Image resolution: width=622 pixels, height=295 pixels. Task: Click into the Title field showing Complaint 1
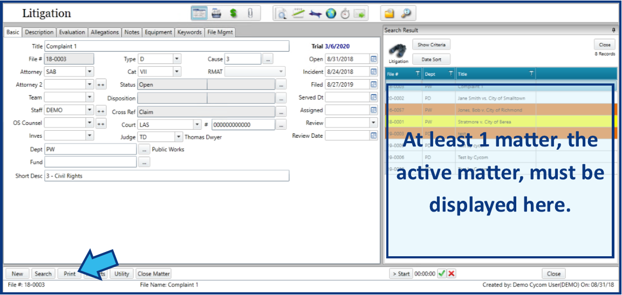167,46
